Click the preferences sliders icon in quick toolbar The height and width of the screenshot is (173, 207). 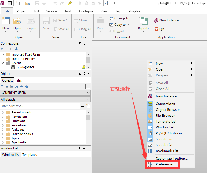click(107, 3)
